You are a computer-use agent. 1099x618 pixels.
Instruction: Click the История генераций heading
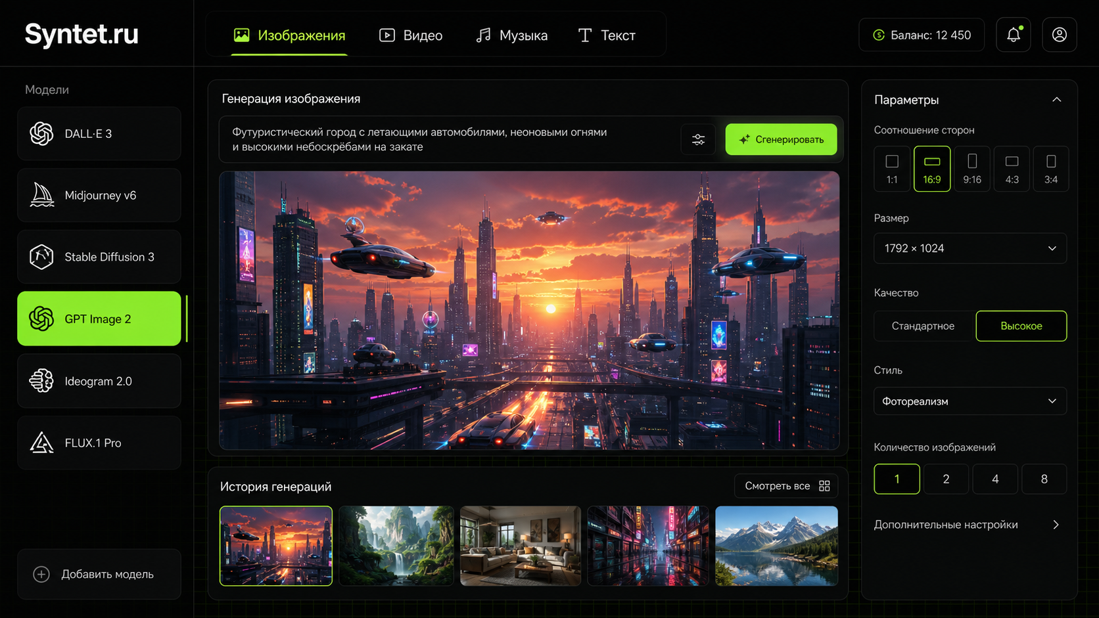(275, 487)
